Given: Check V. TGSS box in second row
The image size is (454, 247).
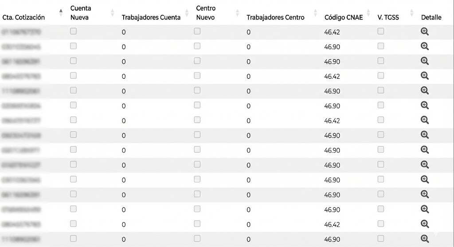Looking at the screenshot, I should (381, 46).
